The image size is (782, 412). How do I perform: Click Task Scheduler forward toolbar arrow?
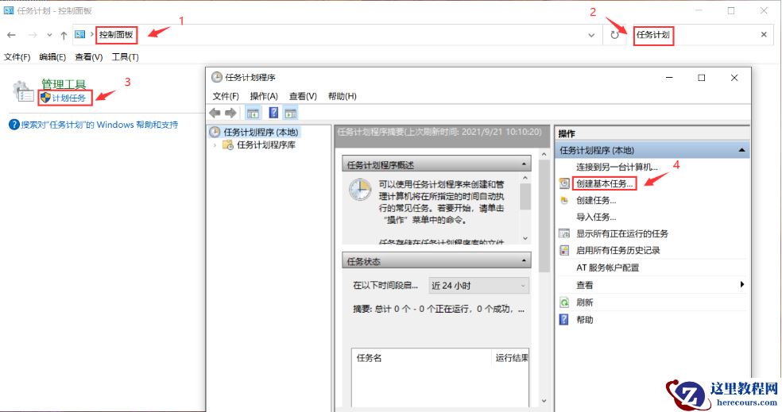[x=230, y=113]
